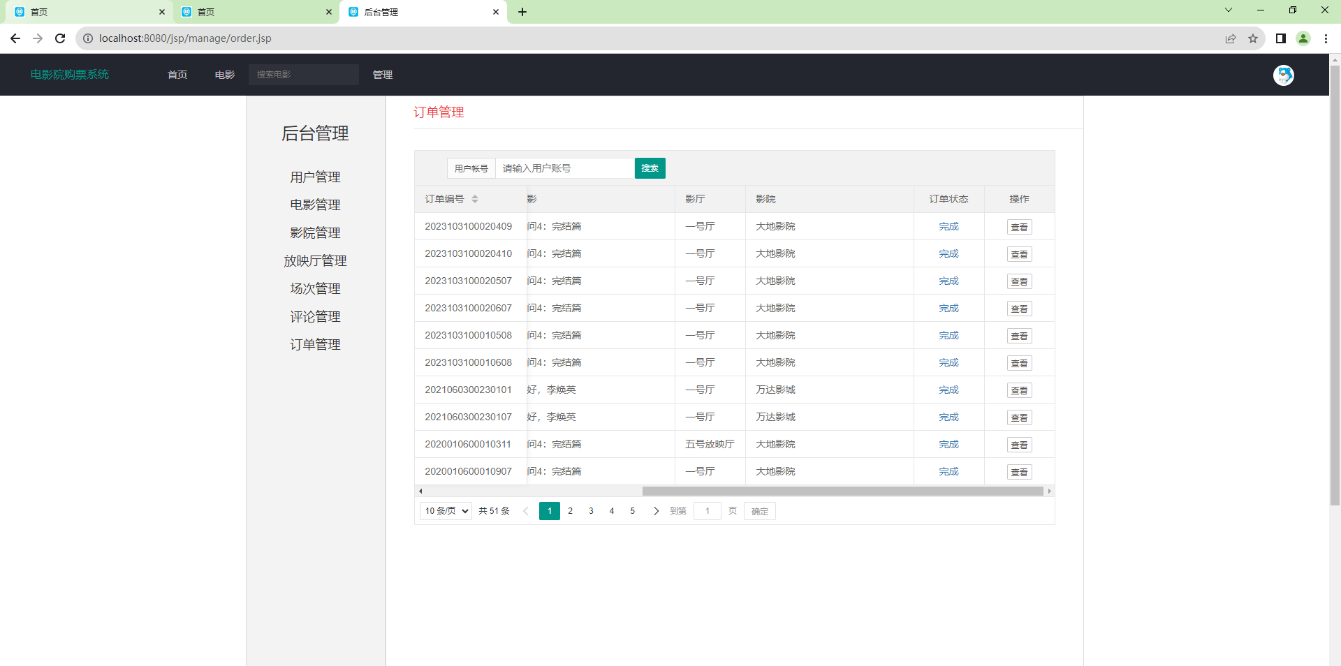This screenshot has height=666, width=1341.
Task: Sort by 订单编号 using the sort arrows
Action: pyautogui.click(x=475, y=199)
